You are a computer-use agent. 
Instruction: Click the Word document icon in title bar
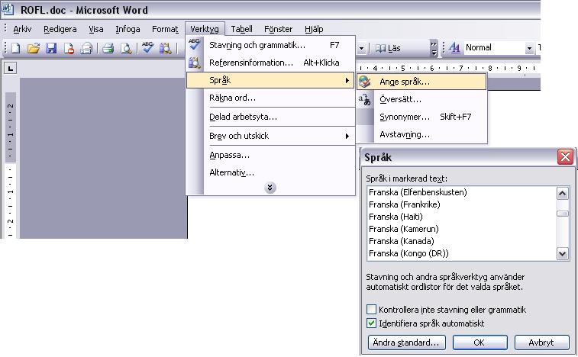tap(8, 8)
